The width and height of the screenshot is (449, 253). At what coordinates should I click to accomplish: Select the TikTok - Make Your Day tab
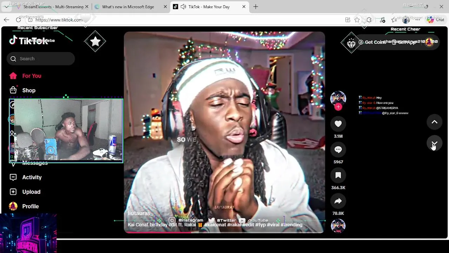click(x=209, y=7)
